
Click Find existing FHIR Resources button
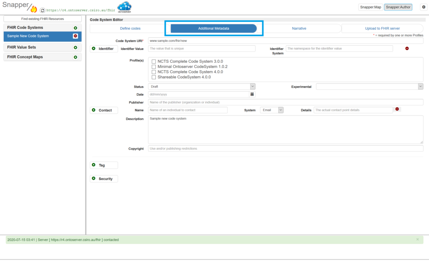coord(42,19)
